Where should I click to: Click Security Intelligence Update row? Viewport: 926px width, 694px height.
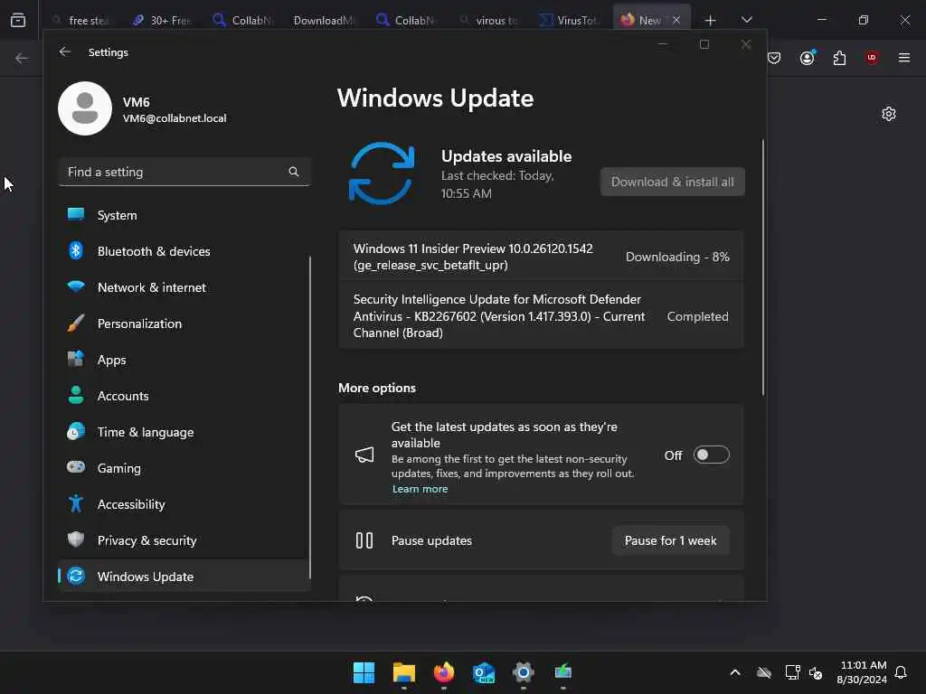[x=541, y=316]
